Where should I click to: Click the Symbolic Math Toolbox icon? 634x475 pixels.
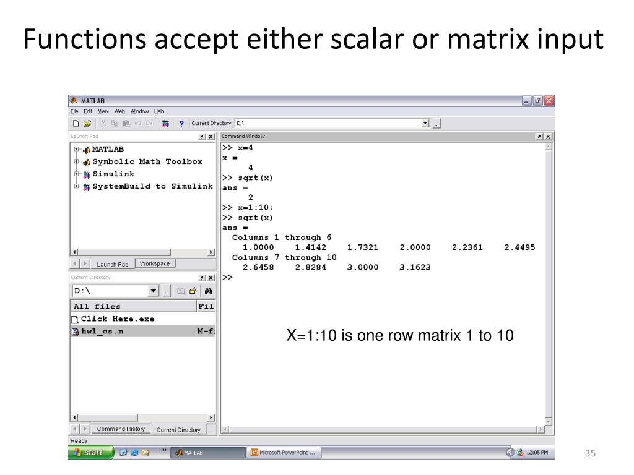tap(87, 163)
